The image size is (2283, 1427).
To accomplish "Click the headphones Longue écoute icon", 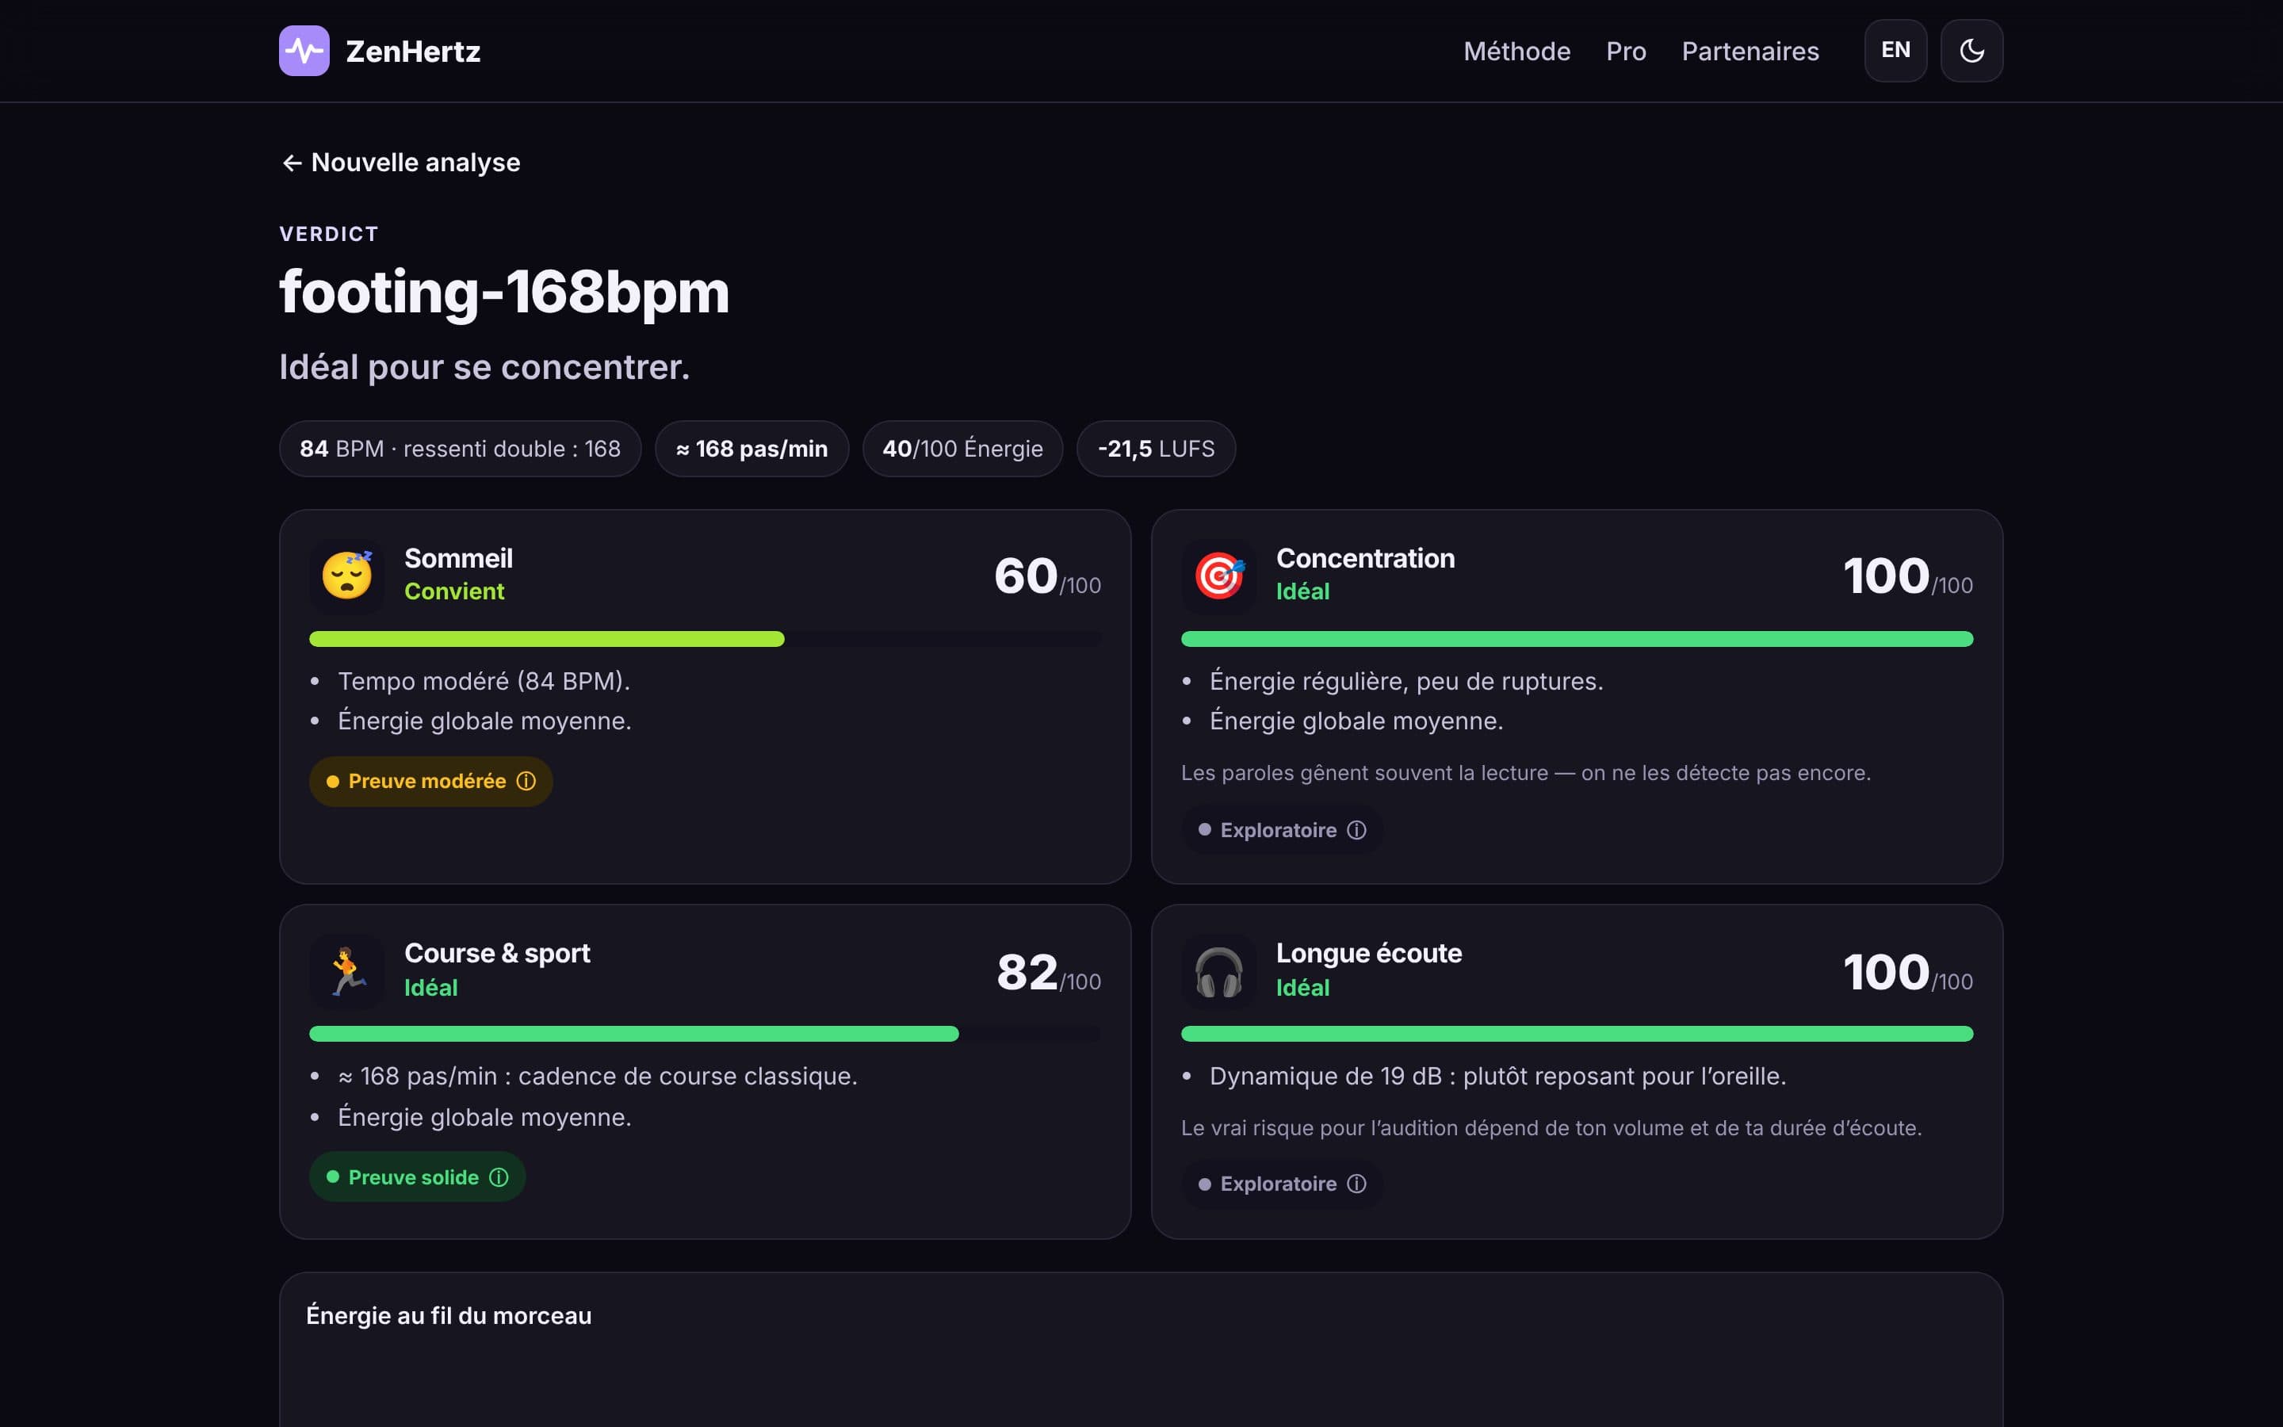I will pyautogui.click(x=1219, y=971).
